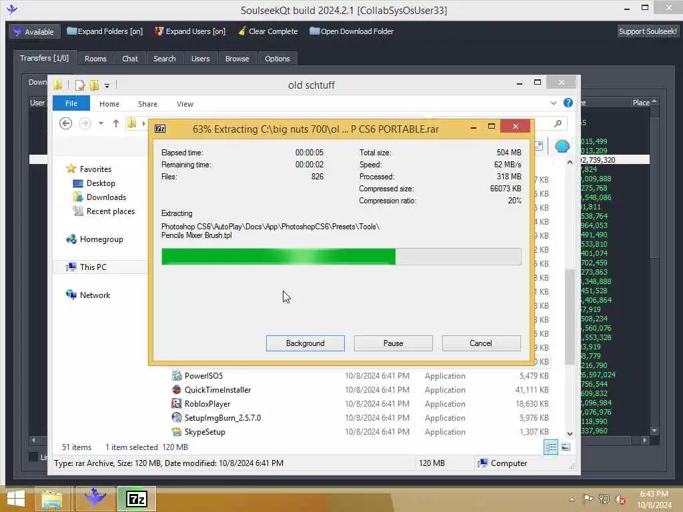Select the QuickTimeInstaller file icon
The width and height of the screenshot is (683, 512).
(176, 389)
